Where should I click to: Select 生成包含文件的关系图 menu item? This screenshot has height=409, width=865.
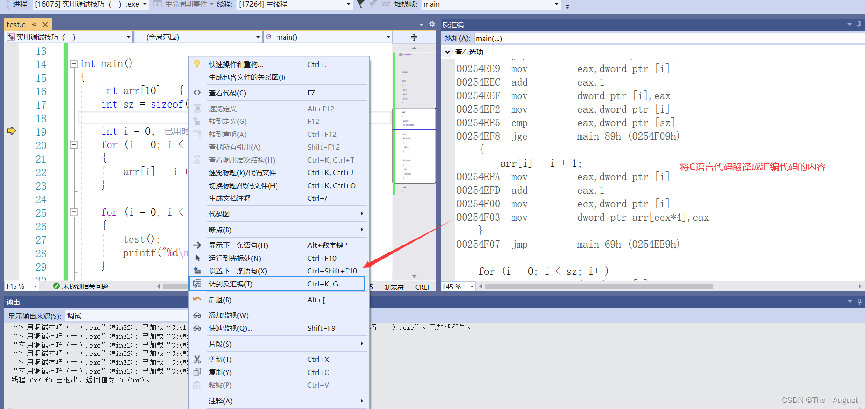coord(279,77)
